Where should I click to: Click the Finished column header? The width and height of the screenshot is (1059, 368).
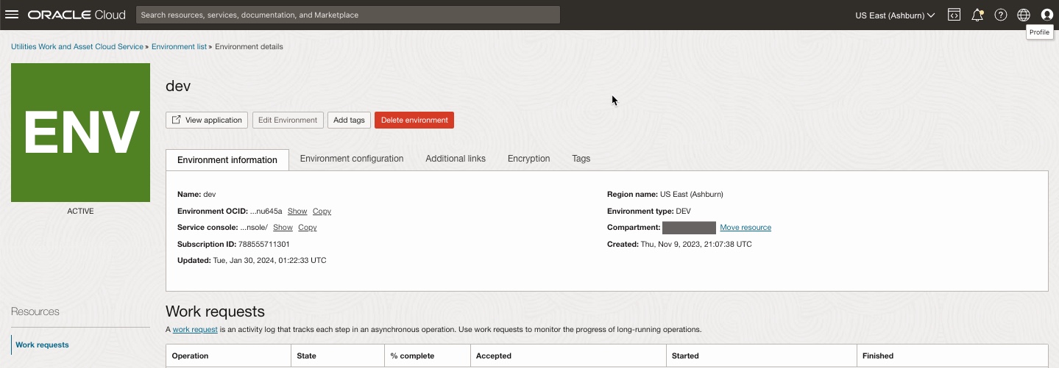(952, 356)
